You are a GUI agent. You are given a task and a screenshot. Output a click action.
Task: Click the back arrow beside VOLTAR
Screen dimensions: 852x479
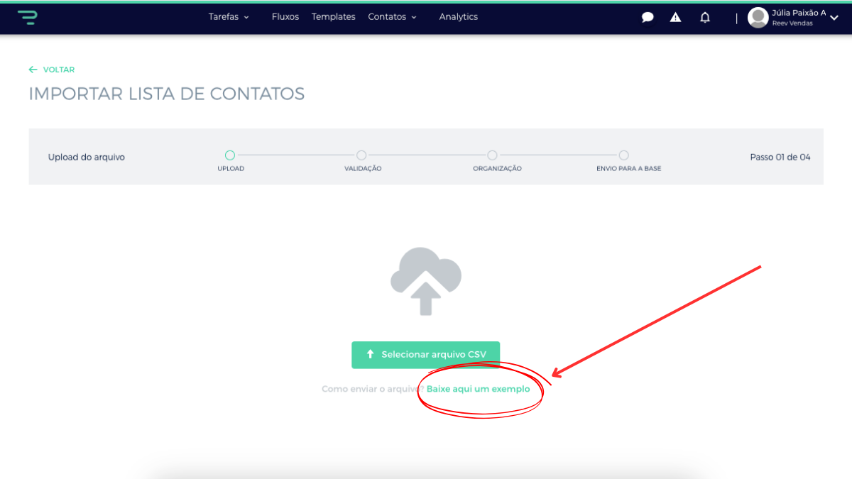[33, 70]
